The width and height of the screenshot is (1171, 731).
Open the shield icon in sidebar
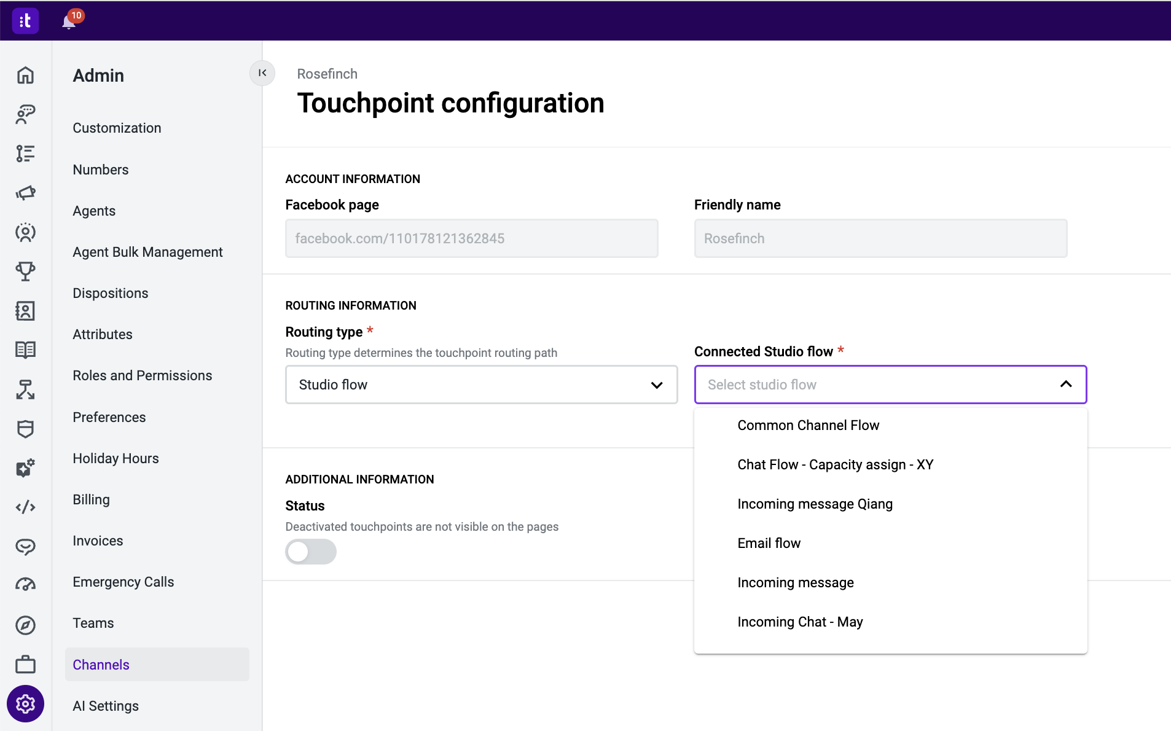pos(25,429)
